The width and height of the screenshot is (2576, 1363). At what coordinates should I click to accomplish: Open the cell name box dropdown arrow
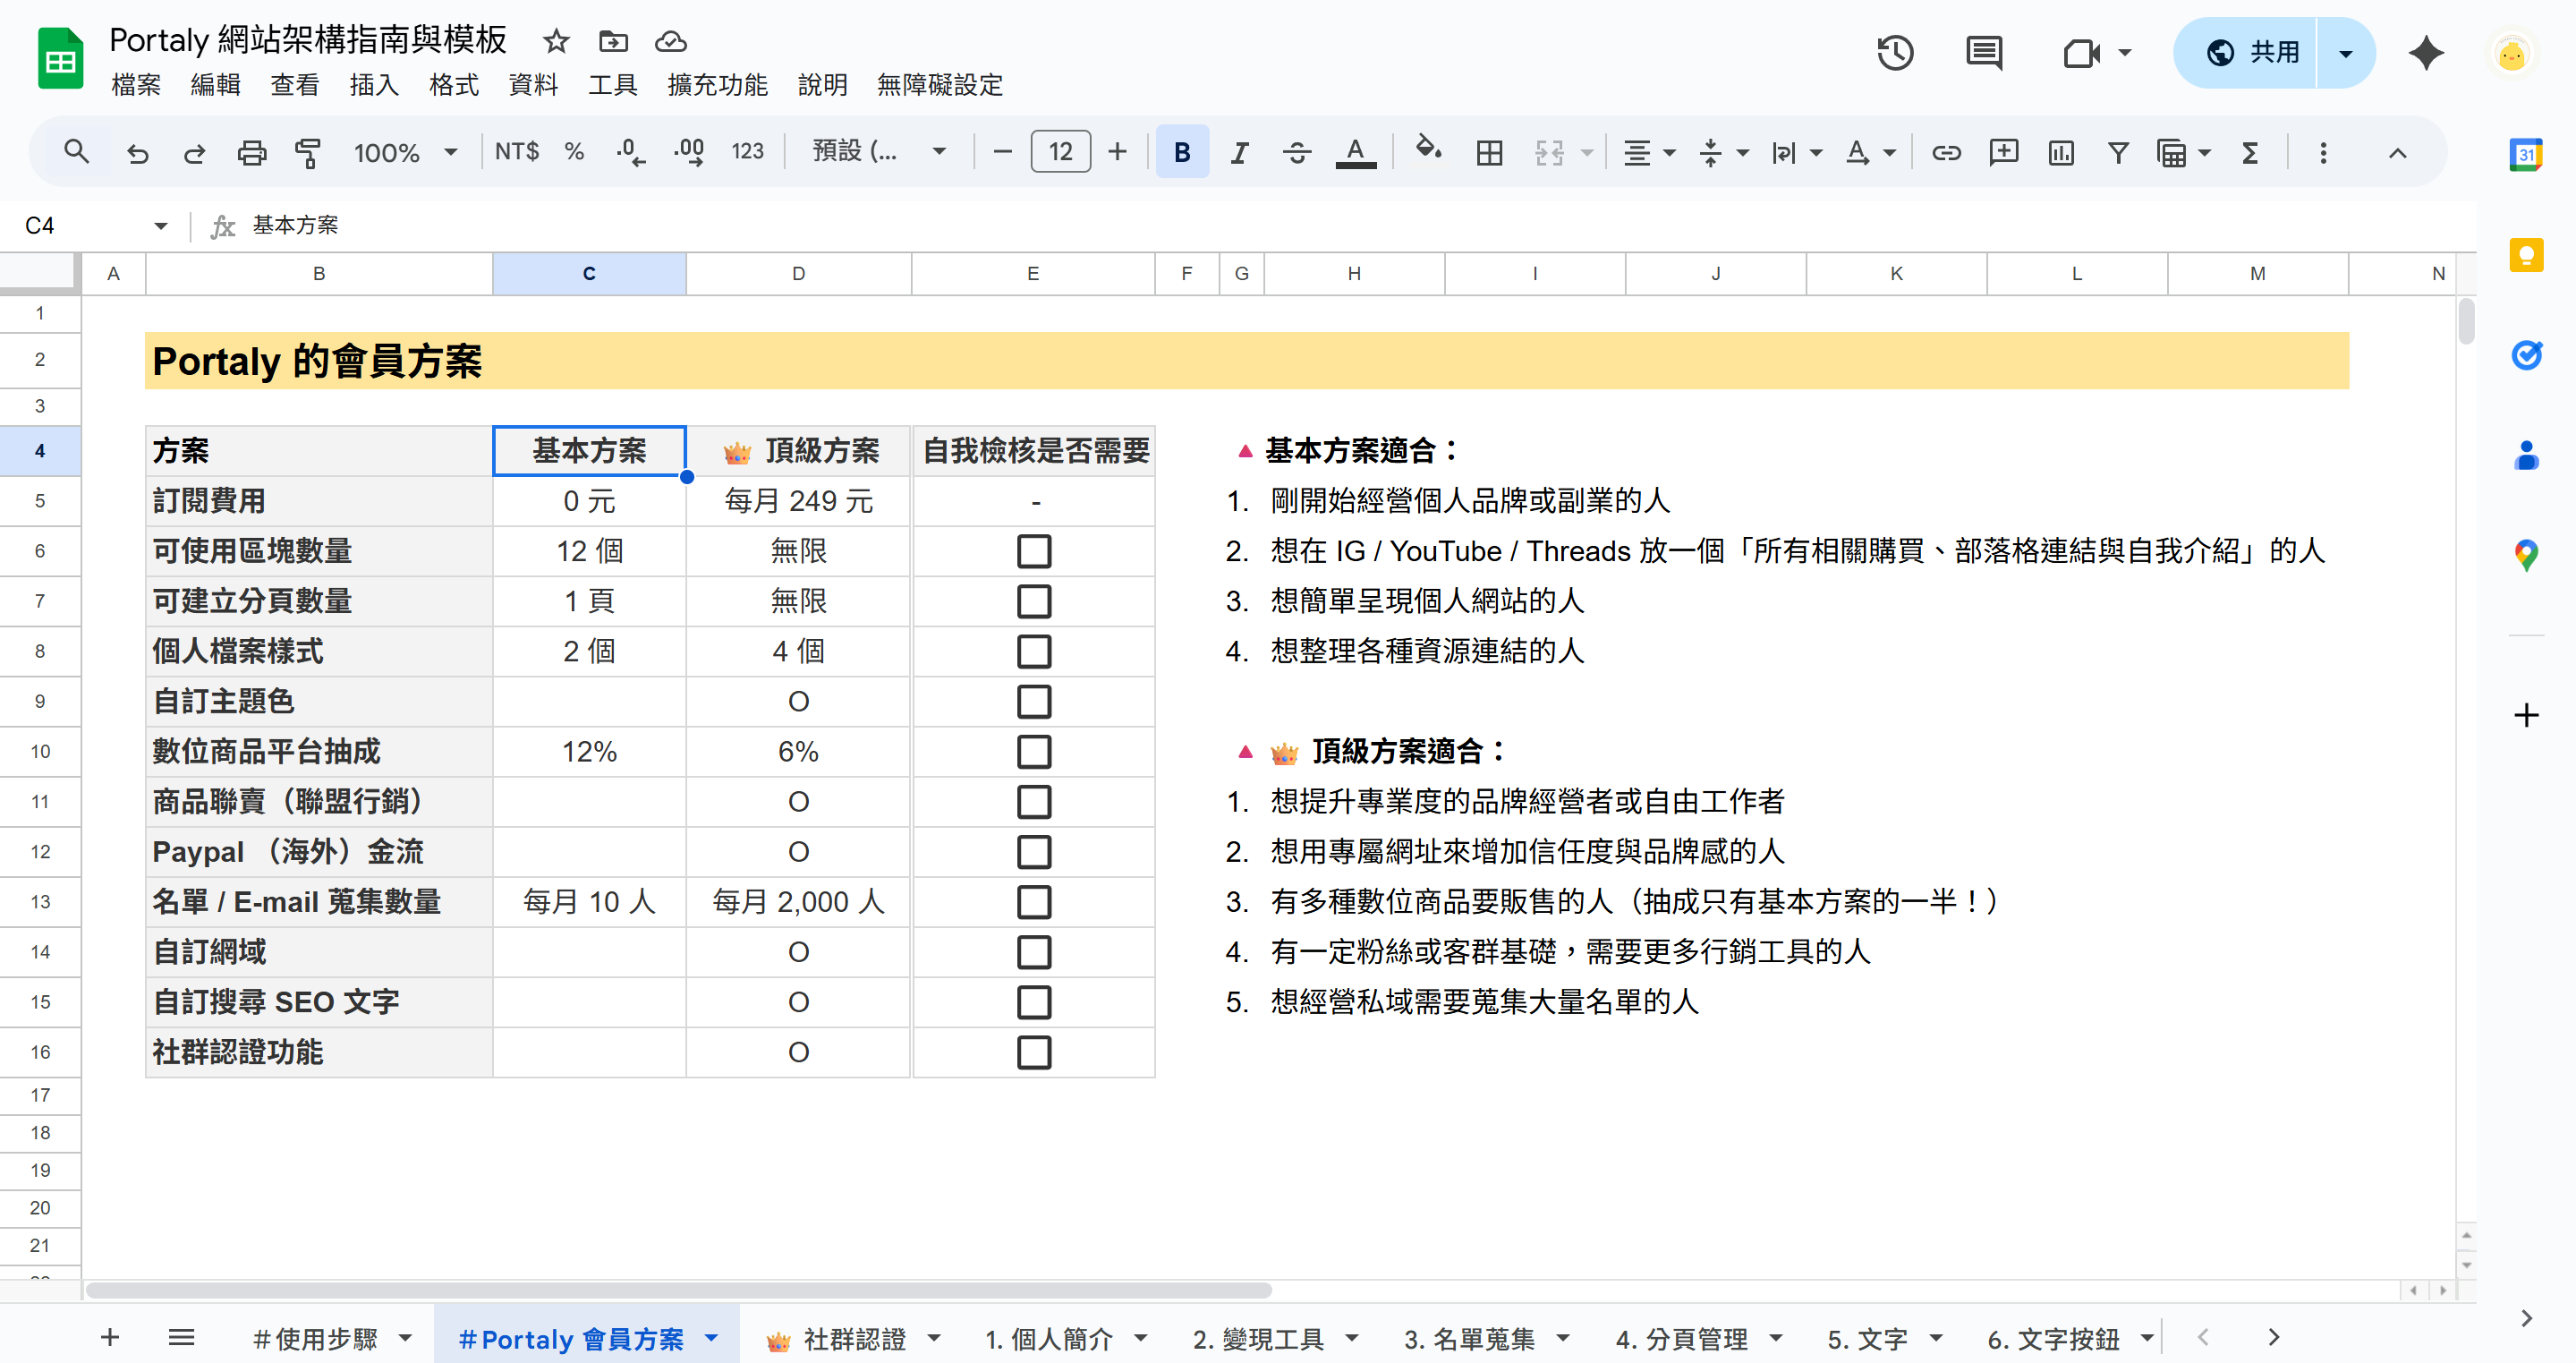(x=160, y=226)
